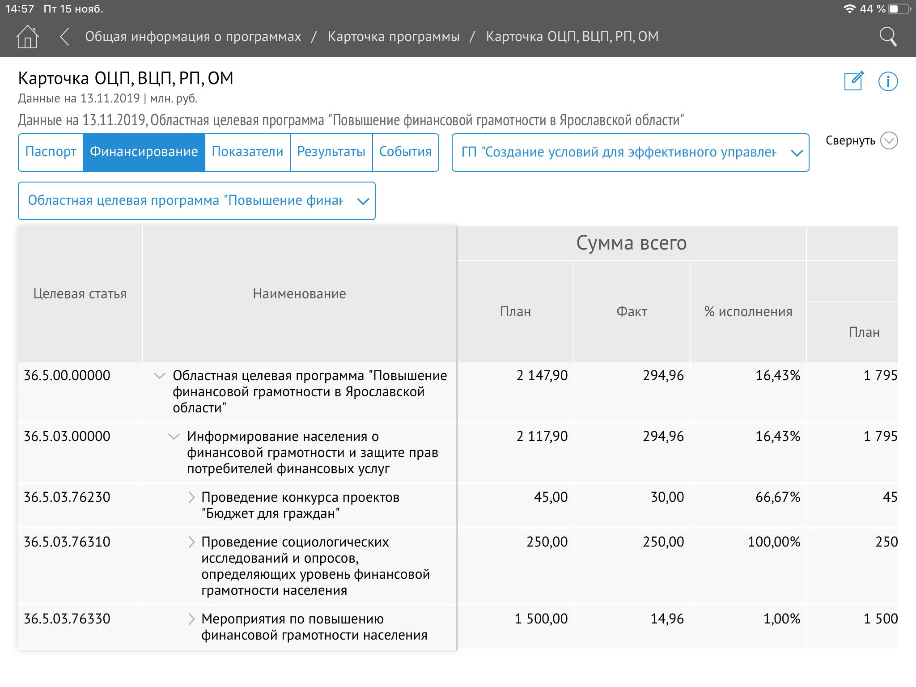Screen dimensions: 916x687
Task: Expand Проведение социологических исследований row
Action: (191, 542)
